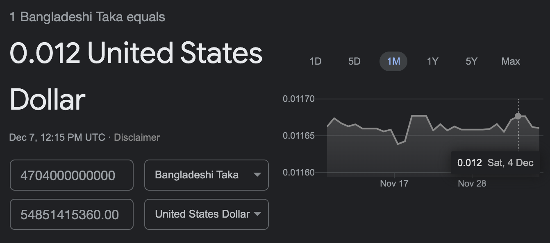Click the chart marker dot for 4 Dec
Image resolution: width=550 pixels, height=243 pixels.
[x=518, y=116]
